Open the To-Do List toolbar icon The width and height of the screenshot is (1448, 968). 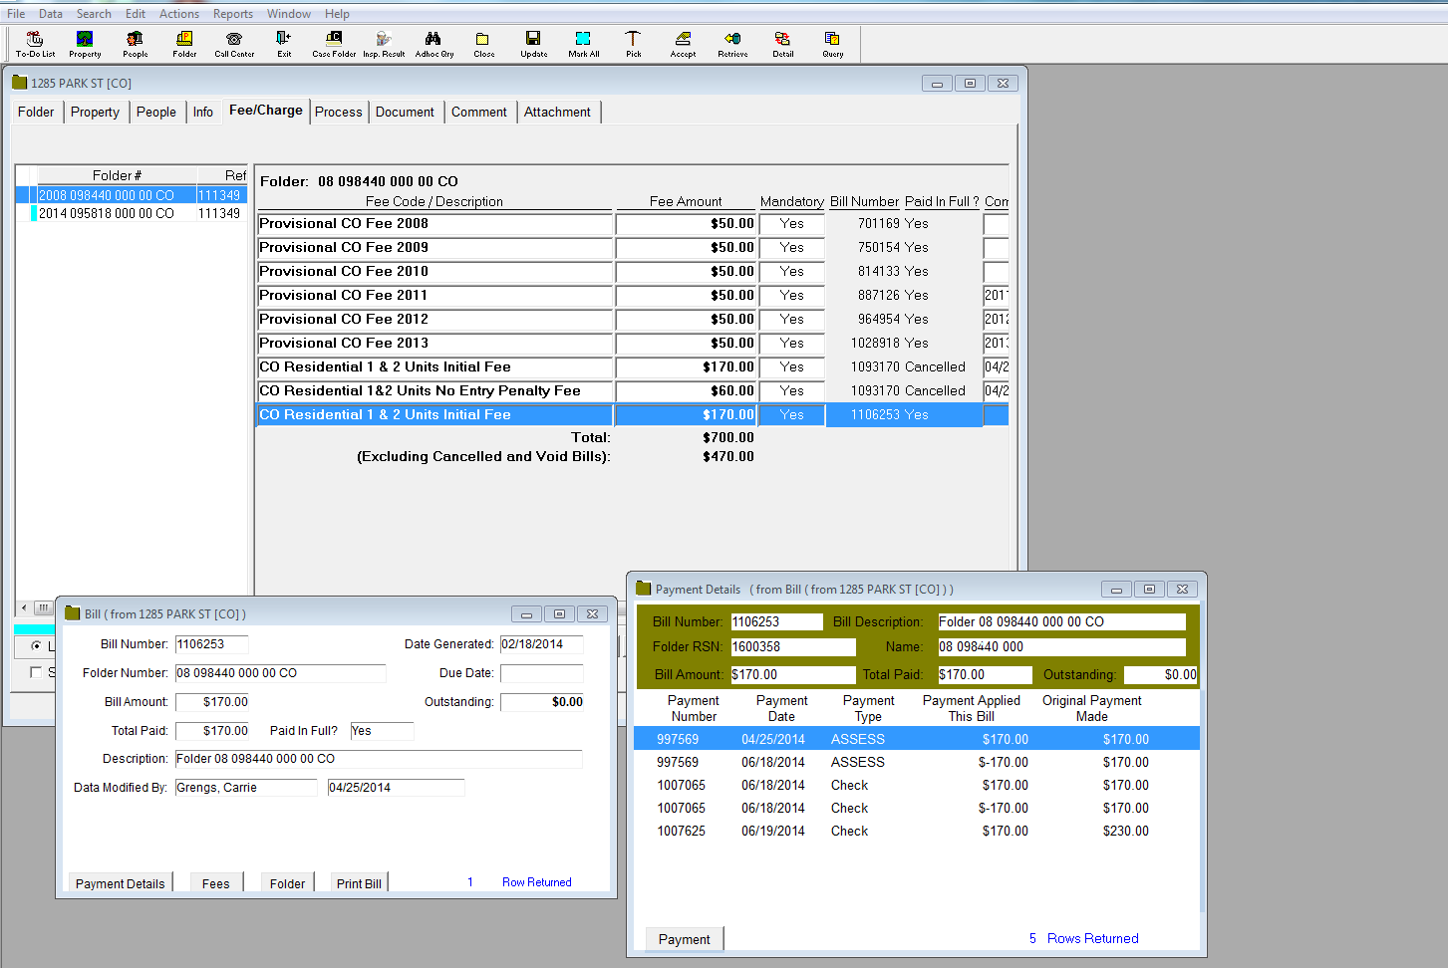[x=35, y=43]
